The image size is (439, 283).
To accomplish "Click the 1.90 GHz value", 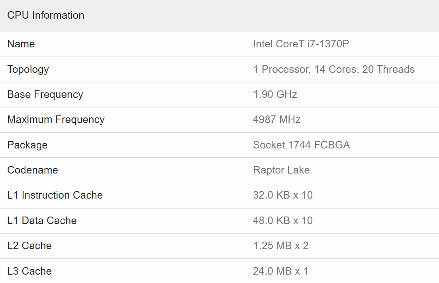I will coord(275,94).
